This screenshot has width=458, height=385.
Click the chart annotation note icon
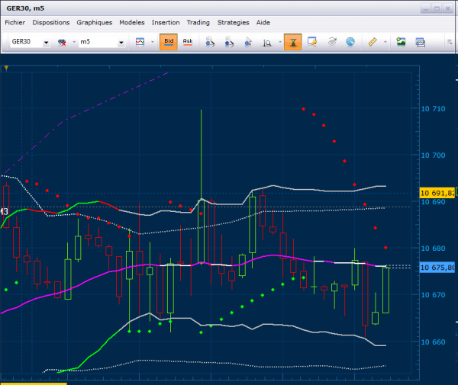[x=312, y=42]
